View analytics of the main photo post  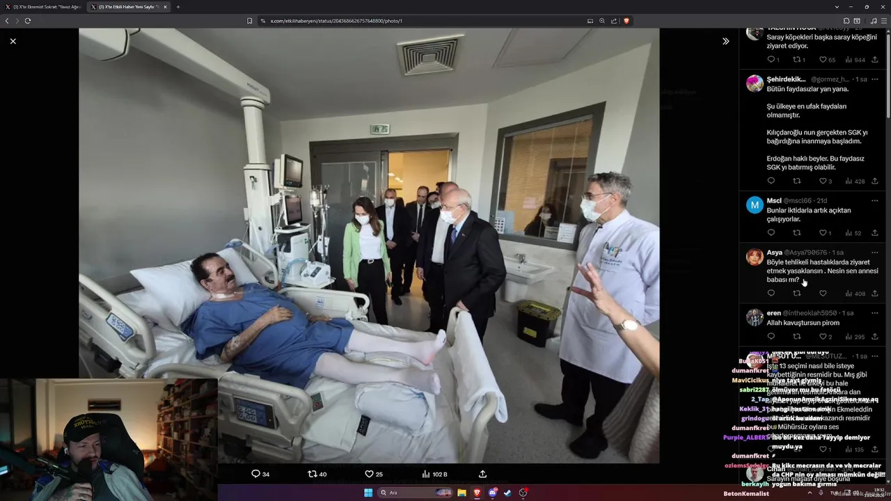[x=434, y=474]
